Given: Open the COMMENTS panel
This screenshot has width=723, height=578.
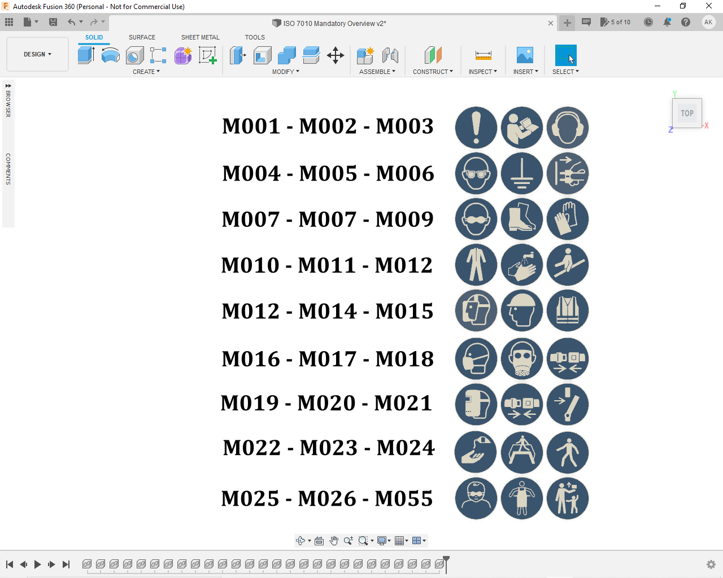Looking at the screenshot, I should (8, 169).
